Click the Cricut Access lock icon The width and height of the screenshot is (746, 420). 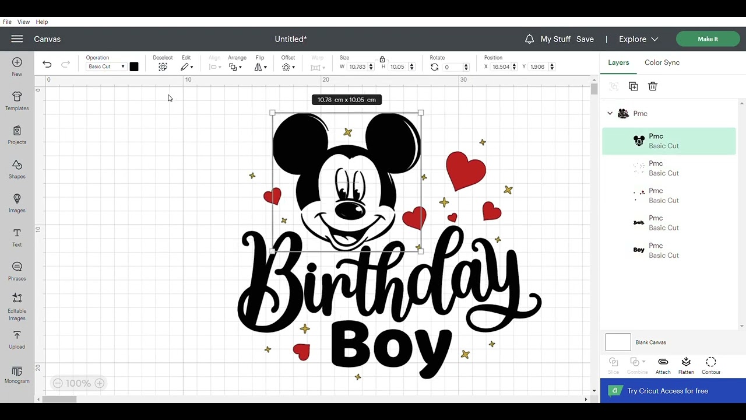coord(614,391)
